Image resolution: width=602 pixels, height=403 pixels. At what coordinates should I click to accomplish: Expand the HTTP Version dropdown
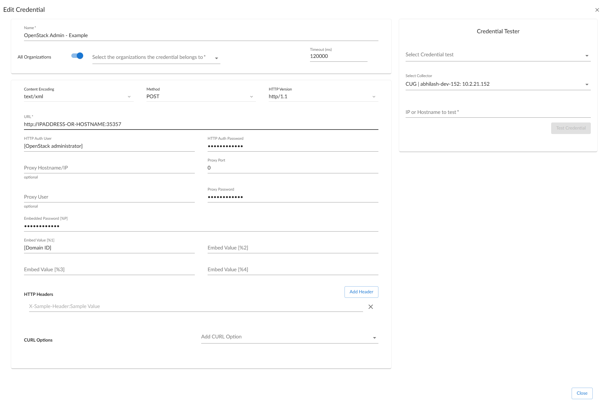coord(323,97)
